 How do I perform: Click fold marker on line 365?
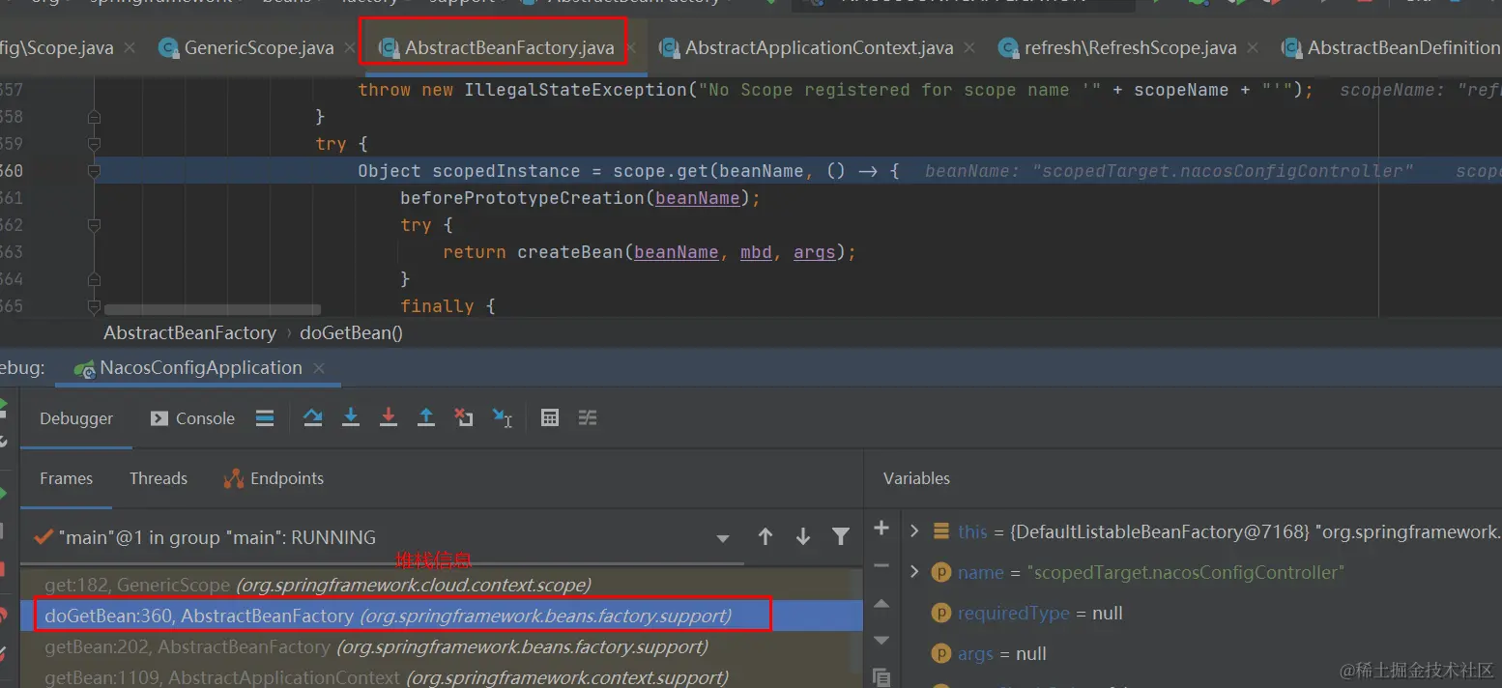coord(94,306)
